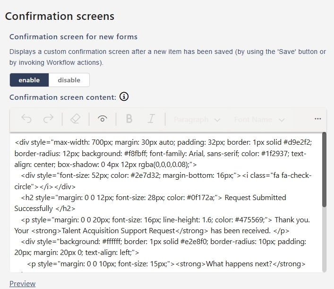Switch confirmation screen to disable
Image resolution: width=334 pixels, height=289 pixels.
(69, 80)
